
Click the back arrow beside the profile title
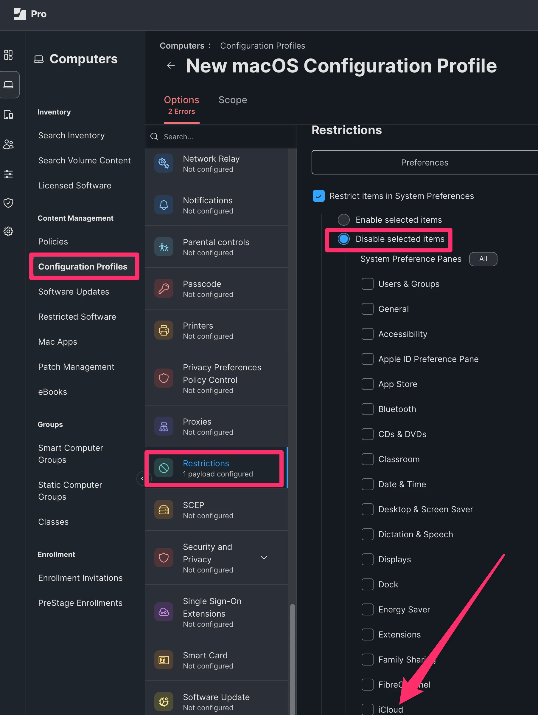(171, 66)
